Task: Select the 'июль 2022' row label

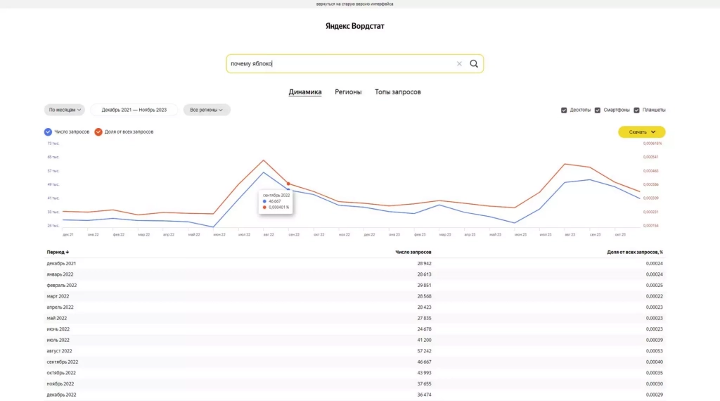Action: (x=58, y=340)
